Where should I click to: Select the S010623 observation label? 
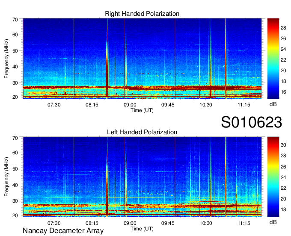252,122
